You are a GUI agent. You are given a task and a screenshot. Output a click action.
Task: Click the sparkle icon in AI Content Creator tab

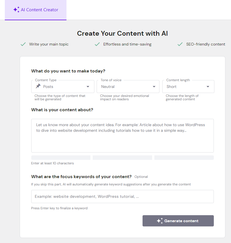[16, 10]
